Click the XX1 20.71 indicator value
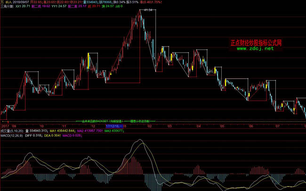The height and width of the screenshot is (191, 306). 23,8
